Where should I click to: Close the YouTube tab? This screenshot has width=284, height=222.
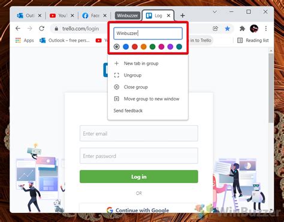[x=72, y=16]
